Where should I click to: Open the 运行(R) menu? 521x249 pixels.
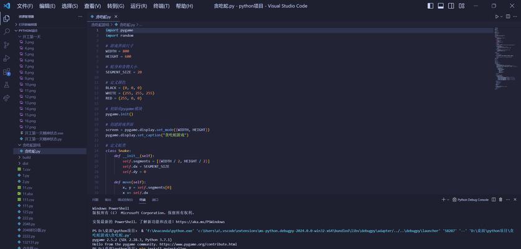pos(139,6)
